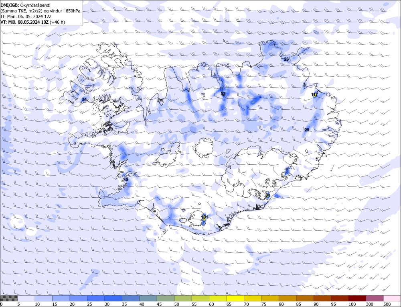
Task: Click the map value label 52
Action: (223, 94)
